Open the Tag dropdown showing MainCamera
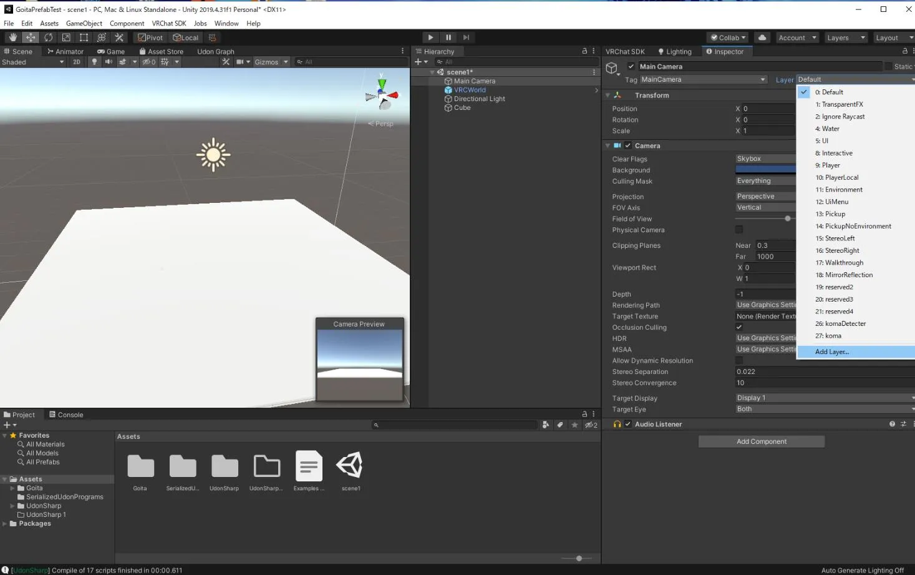Screen dimensions: 915x575 tap(703, 79)
